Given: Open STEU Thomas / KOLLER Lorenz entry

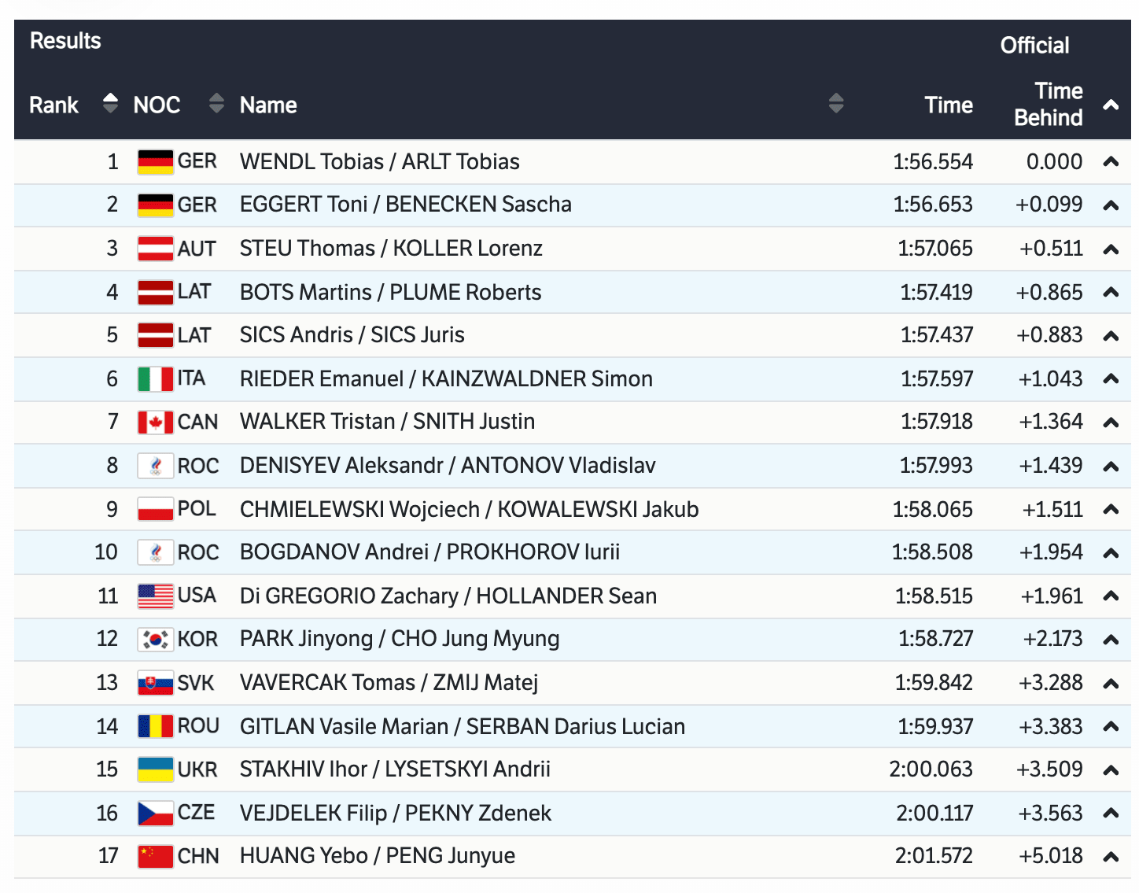Looking at the screenshot, I should pos(391,249).
